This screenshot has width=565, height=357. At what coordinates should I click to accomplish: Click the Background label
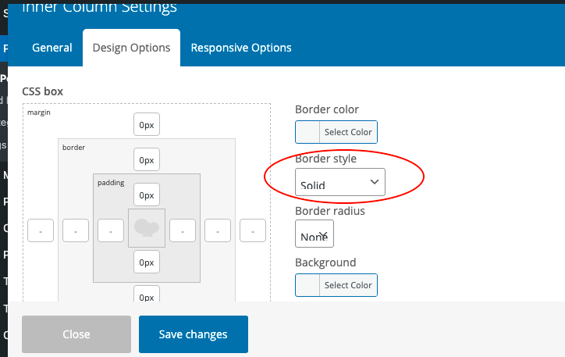click(x=325, y=262)
